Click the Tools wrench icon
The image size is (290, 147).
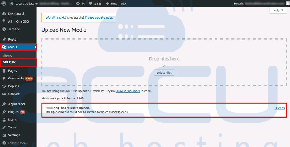coord(4,127)
